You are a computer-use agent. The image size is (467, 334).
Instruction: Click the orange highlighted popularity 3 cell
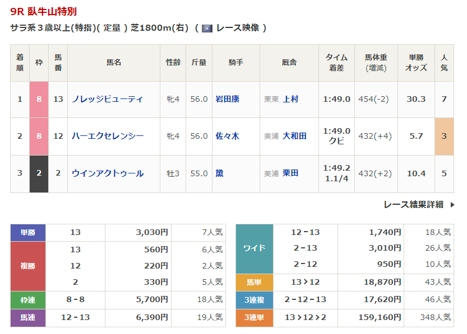(444, 136)
